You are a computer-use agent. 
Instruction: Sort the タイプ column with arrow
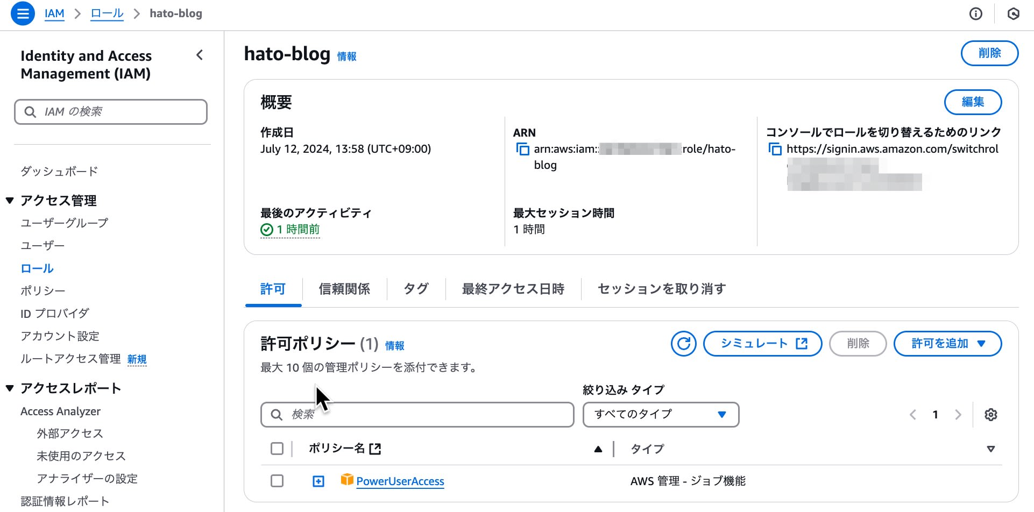[x=990, y=449]
